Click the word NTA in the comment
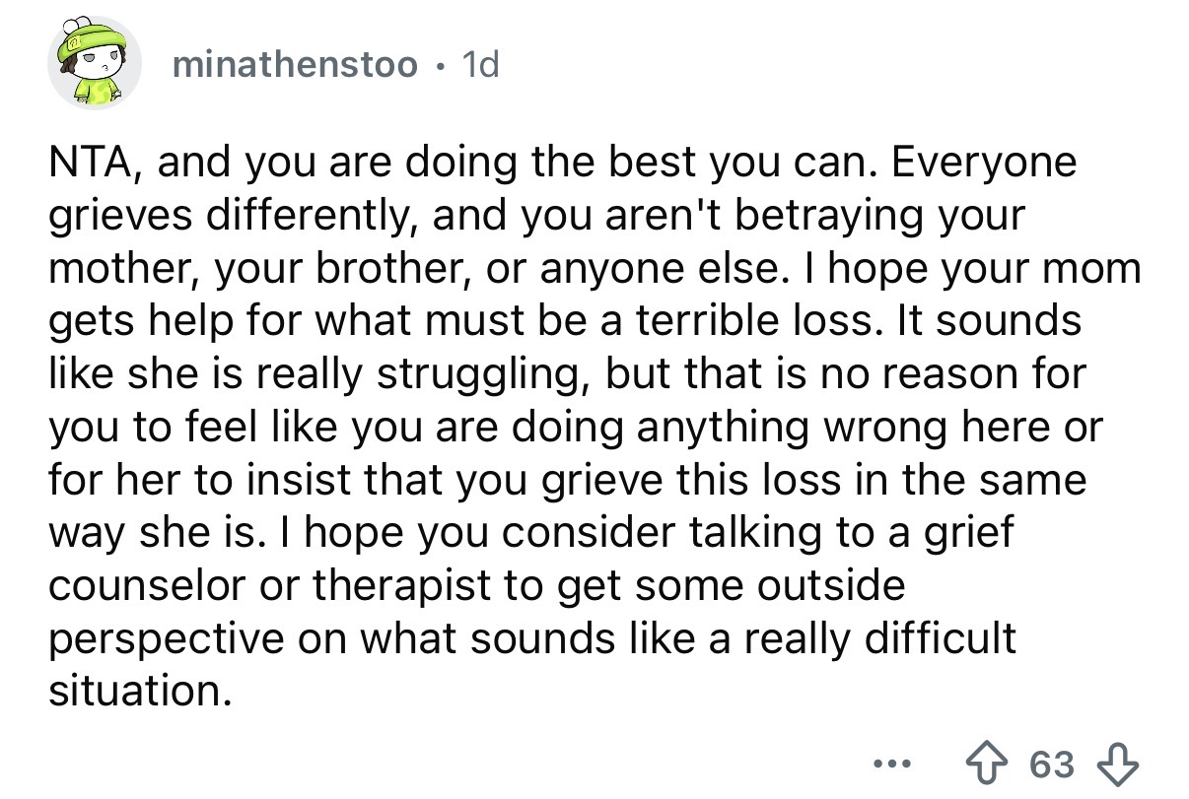Image resolution: width=1189 pixels, height=799 pixels. pyautogui.click(x=95, y=162)
